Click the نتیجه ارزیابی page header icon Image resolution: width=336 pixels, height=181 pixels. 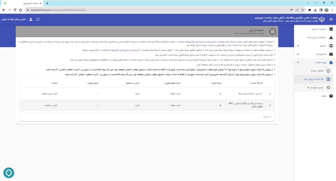(x=272, y=31)
